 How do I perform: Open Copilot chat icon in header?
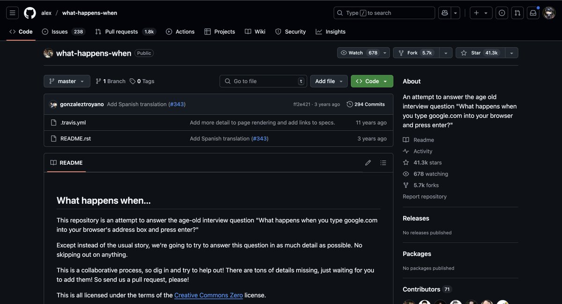pyautogui.click(x=444, y=13)
